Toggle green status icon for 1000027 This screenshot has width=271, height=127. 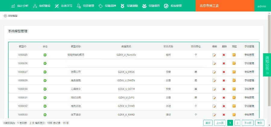(45, 72)
